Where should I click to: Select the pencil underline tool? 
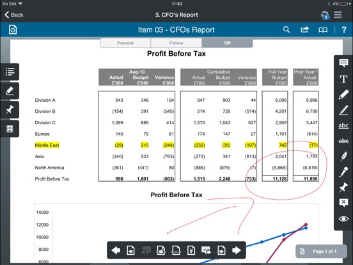pos(343,110)
